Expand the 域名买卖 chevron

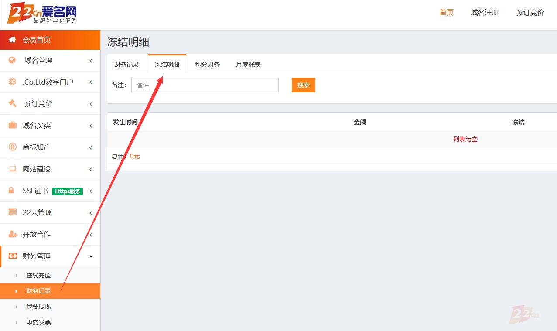pos(91,126)
